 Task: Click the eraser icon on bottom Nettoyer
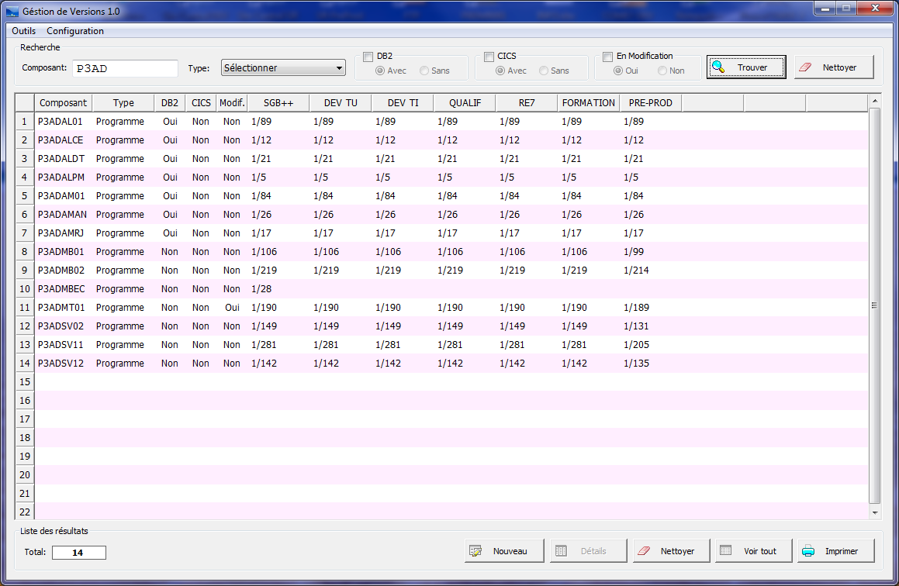(x=644, y=550)
